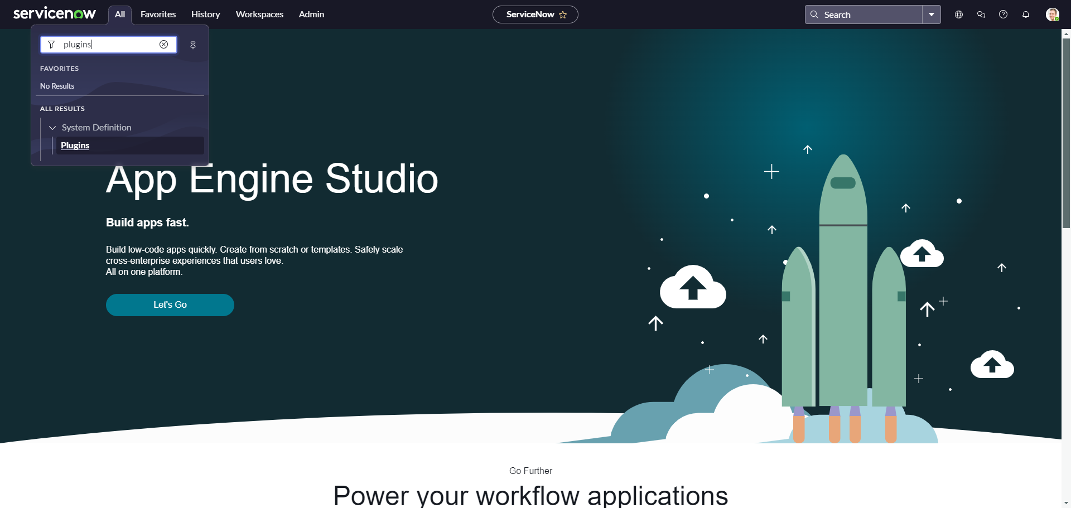
Task: Open the user profile avatar
Action: pos(1053,14)
